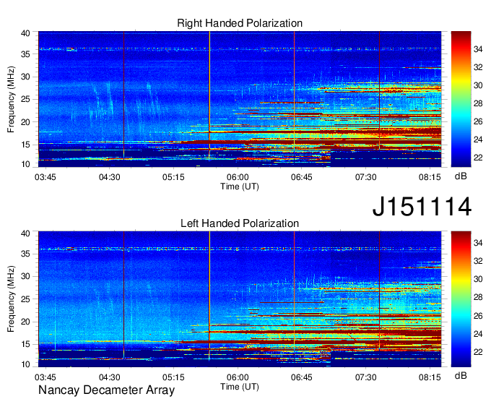Click the Right Handed Polarization plot title
Image resolution: width=491 pixels, height=399 pixels.
click(240, 23)
